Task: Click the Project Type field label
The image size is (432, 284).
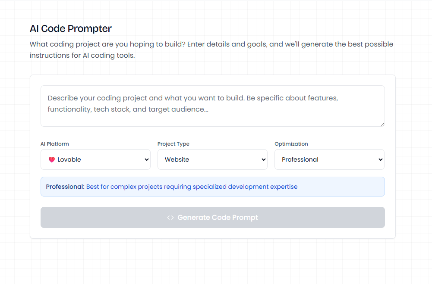Action: [173, 144]
